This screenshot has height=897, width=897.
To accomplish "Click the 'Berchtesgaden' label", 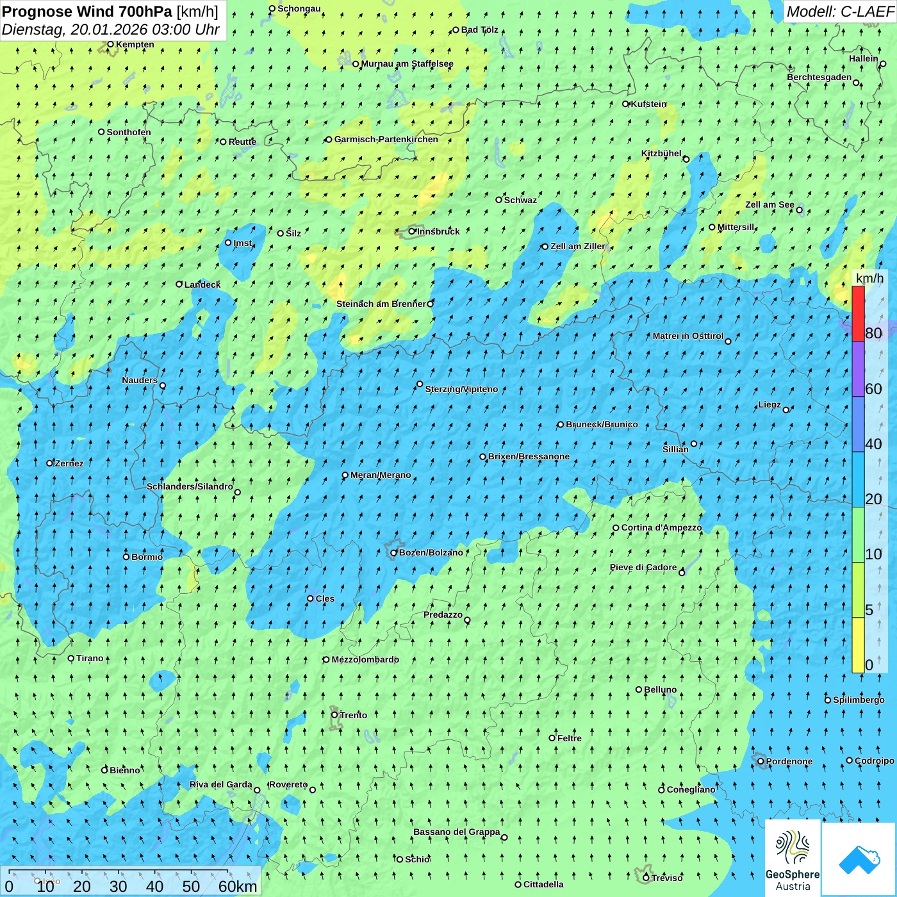I will click(x=819, y=77).
